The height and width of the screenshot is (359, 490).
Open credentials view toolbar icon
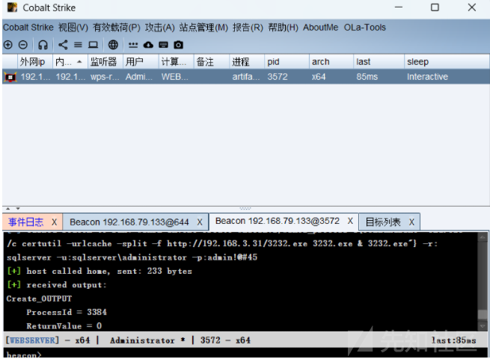(x=133, y=45)
